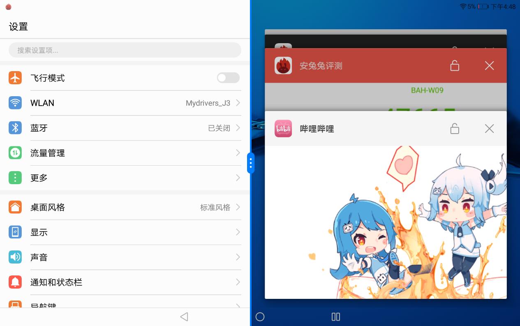Open 通知和状态栏 settings label
Screen dimensions: 520x326
coord(56,282)
